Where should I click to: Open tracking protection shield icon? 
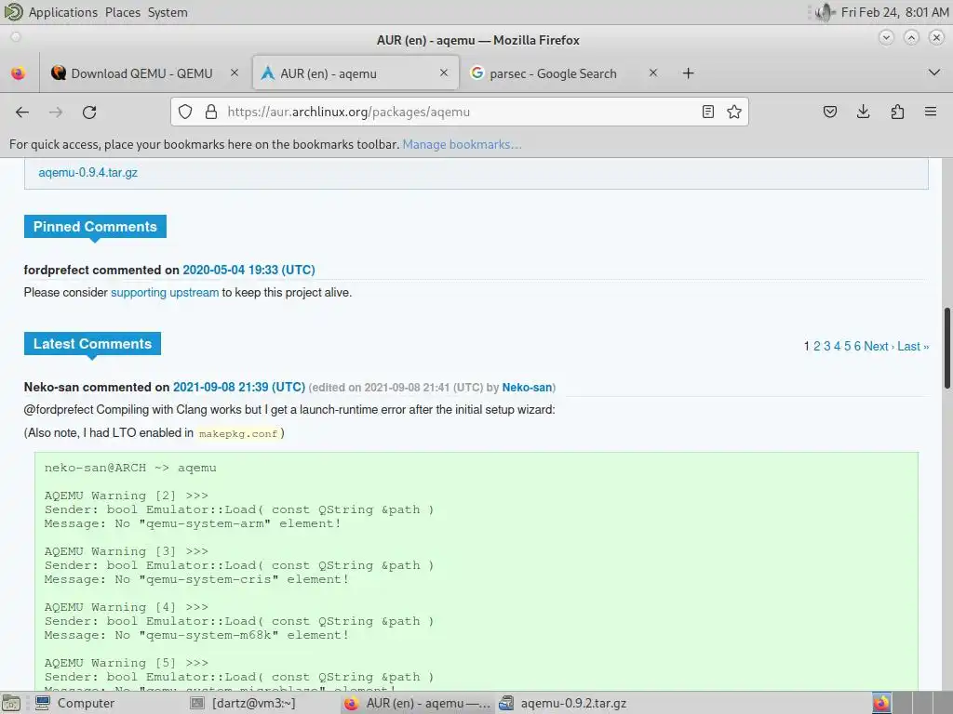point(185,112)
